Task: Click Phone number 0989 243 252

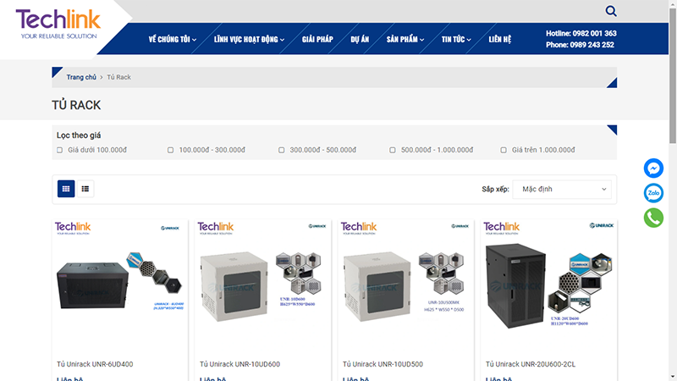Action: coord(592,45)
